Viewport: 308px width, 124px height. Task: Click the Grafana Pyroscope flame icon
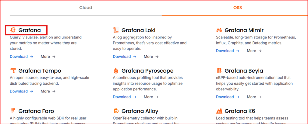click(116, 70)
